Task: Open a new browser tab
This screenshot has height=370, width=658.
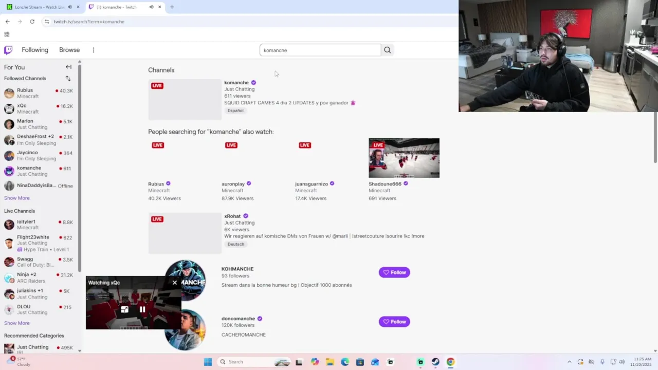Action: tap(172, 7)
